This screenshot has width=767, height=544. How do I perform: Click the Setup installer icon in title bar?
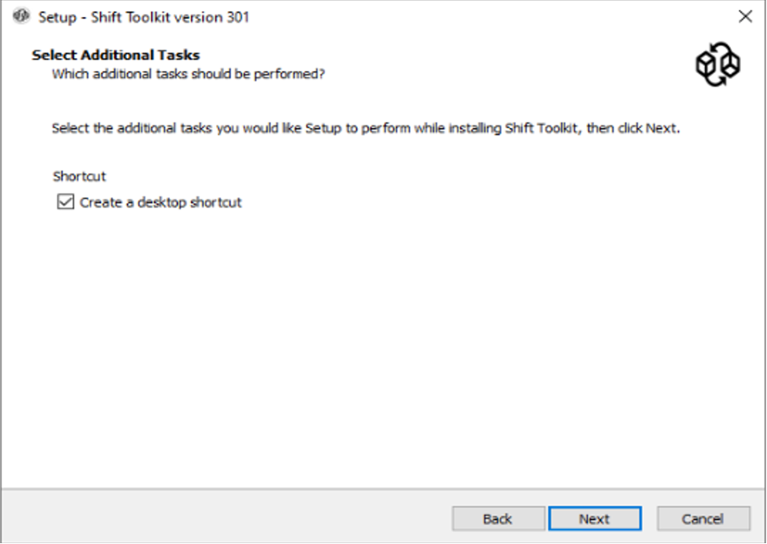tap(21, 17)
